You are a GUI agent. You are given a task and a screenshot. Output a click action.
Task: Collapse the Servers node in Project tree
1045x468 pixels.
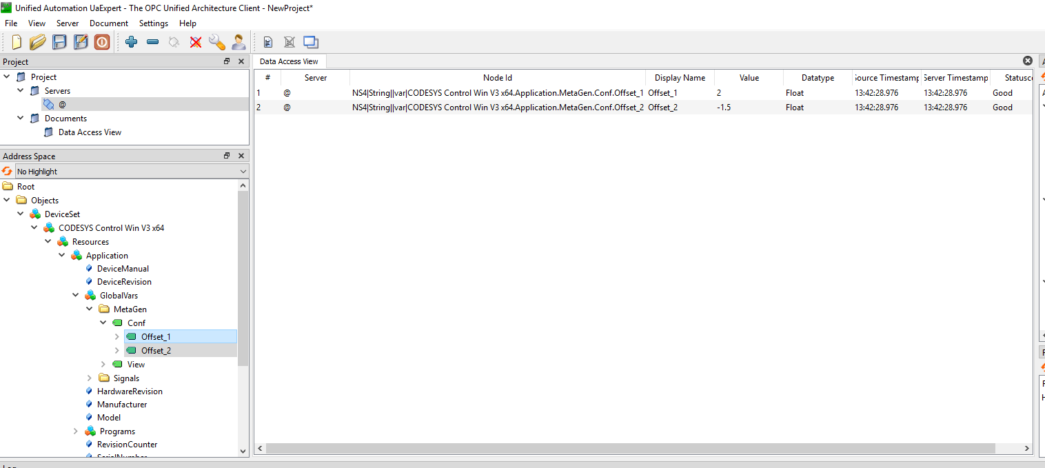pyautogui.click(x=21, y=90)
